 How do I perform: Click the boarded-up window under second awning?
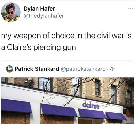click(x=57, y=120)
